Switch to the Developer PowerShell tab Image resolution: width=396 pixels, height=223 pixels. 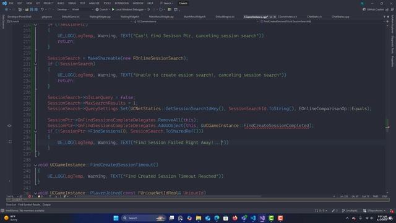point(19,17)
